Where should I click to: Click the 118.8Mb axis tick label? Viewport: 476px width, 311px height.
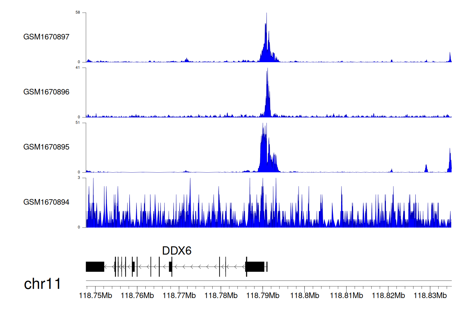305,296
